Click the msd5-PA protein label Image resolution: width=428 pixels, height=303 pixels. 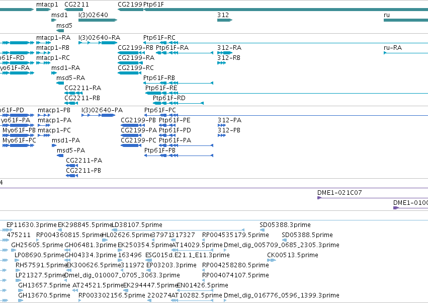(x=71, y=151)
